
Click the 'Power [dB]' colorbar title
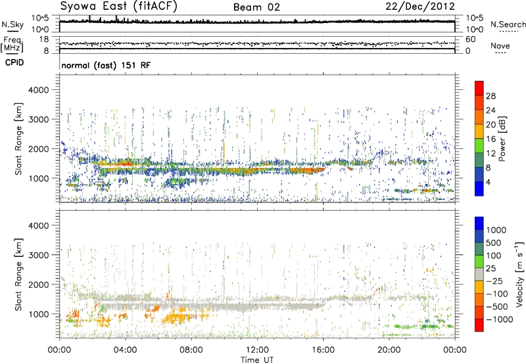click(502, 139)
